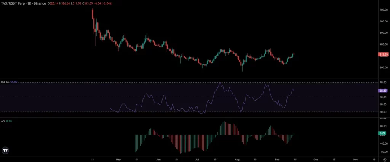
Task: Click the green 8.70 AO axis tag
Action: [x=382, y=133]
